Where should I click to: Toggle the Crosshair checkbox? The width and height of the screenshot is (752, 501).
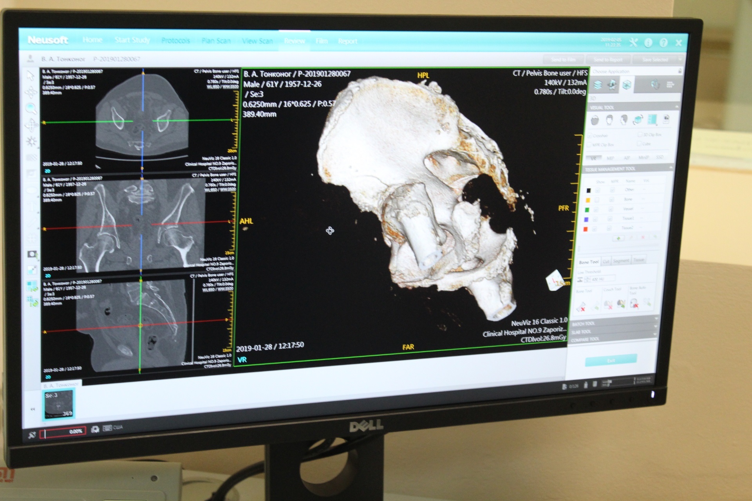click(x=590, y=136)
